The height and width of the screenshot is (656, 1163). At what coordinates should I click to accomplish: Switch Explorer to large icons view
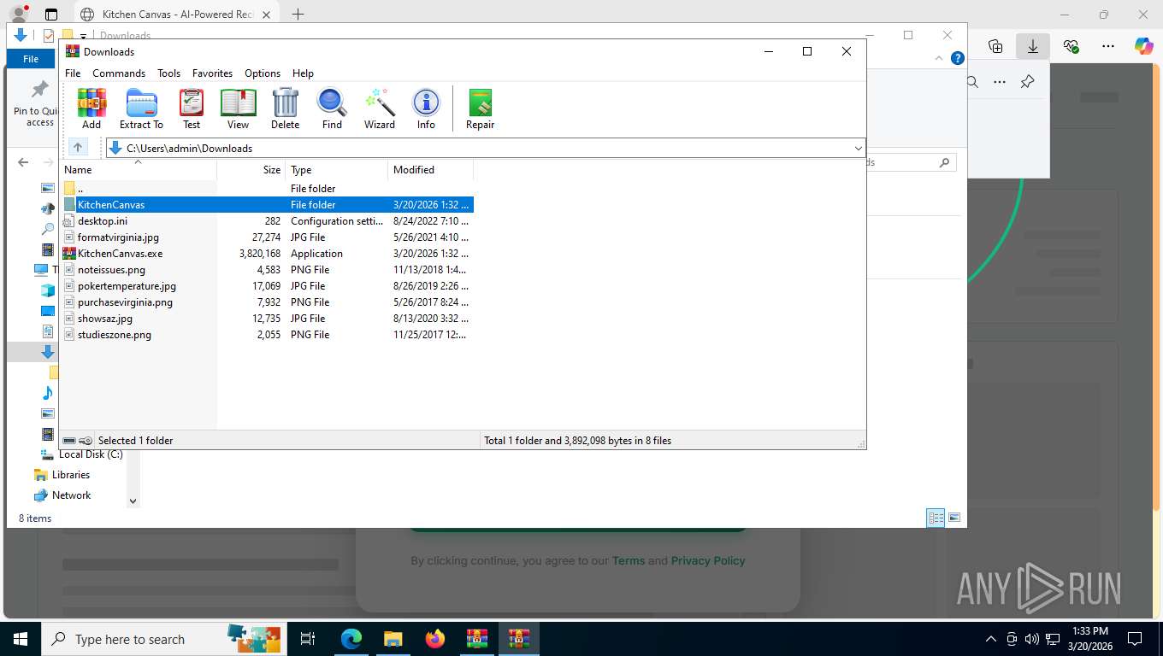[954, 518]
